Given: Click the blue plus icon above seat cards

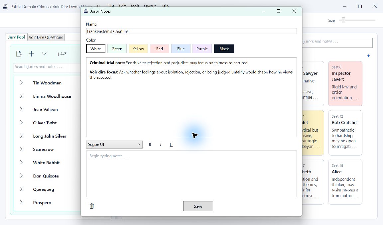Looking at the screenshot, I should point(369,56).
